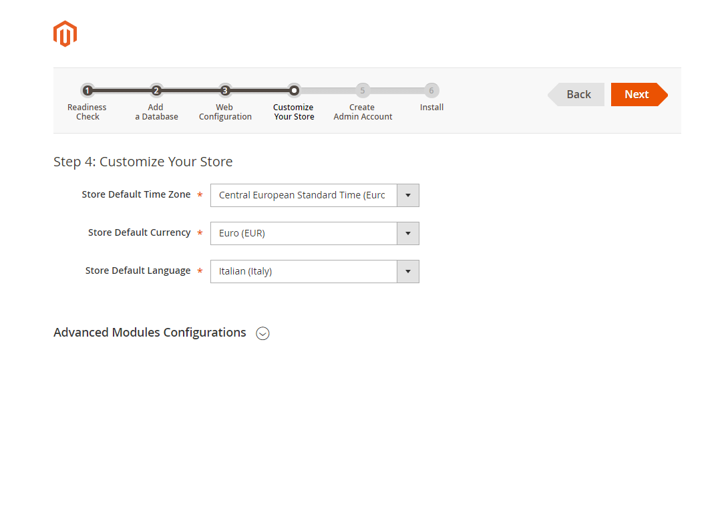728x529 pixels.
Task: Select step 1 Readiness Check circle
Action: coord(87,90)
